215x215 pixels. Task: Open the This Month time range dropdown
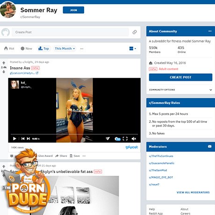(x=64, y=49)
